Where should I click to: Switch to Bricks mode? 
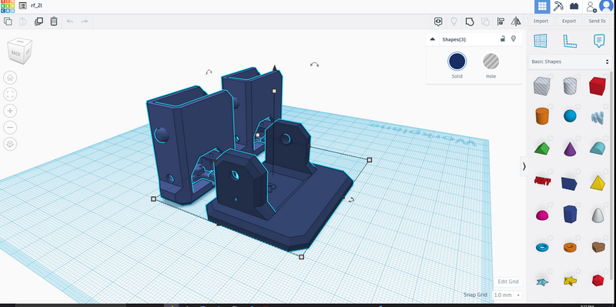tap(574, 6)
